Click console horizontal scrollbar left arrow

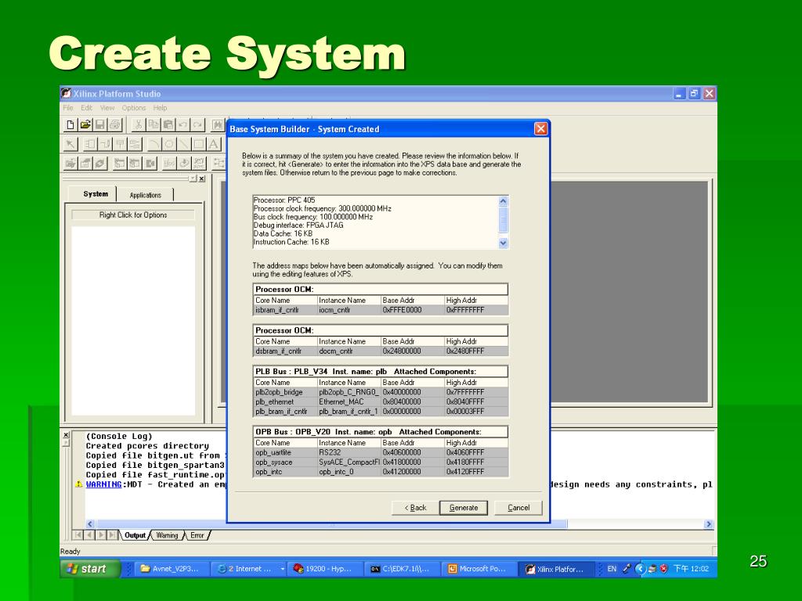coord(91,524)
